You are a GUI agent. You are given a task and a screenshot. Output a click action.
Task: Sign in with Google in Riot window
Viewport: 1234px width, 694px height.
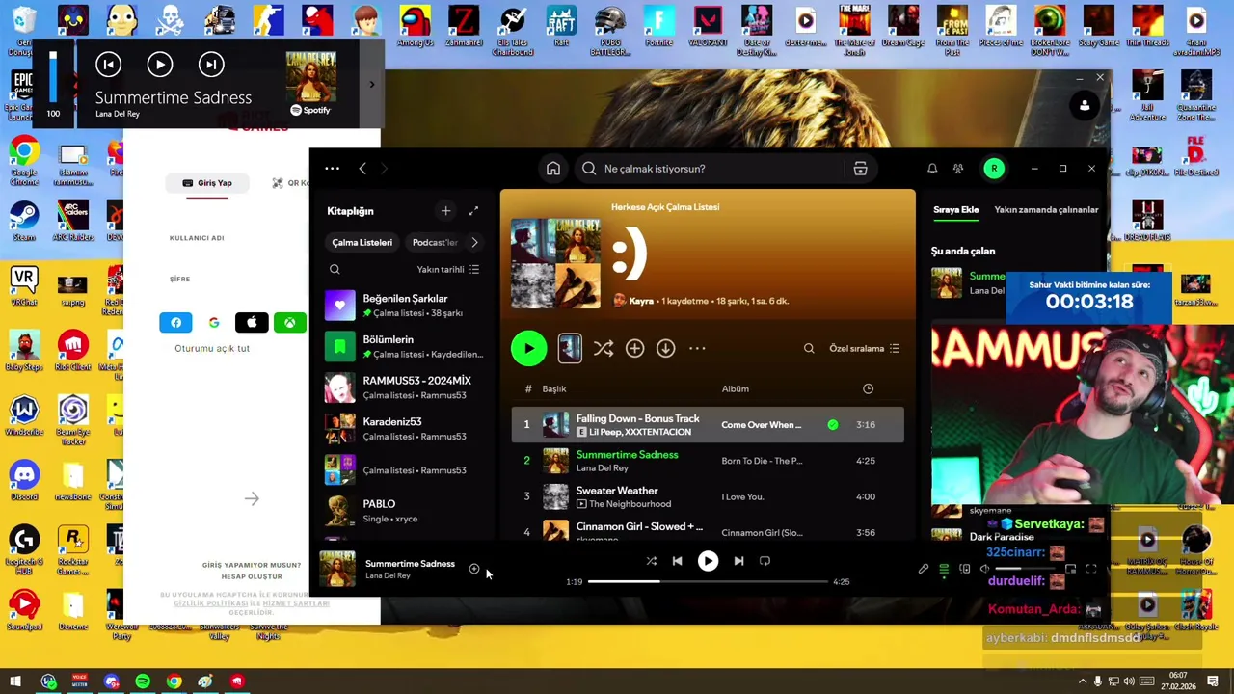(214, 323)
